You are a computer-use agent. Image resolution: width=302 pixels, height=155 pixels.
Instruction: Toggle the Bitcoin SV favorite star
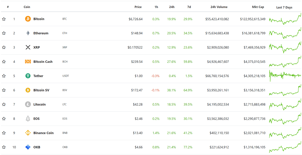coord(4,90)
